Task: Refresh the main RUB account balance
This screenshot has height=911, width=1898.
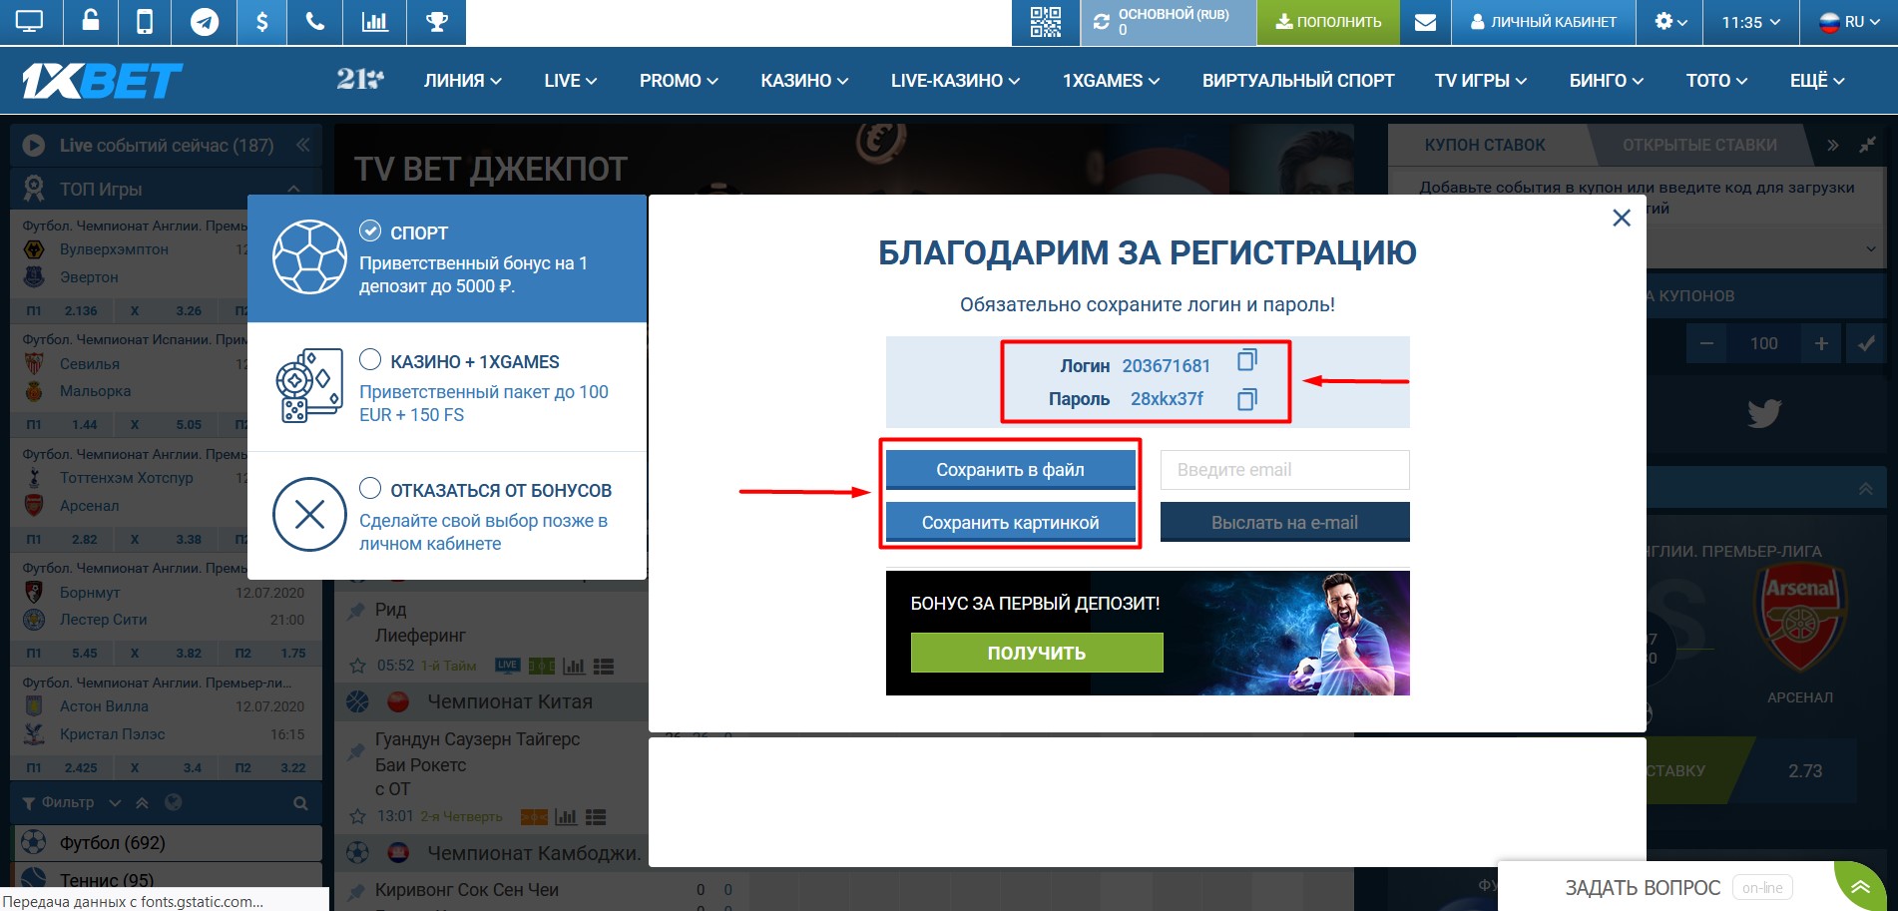Action: pyautogui.click(x=1102, y=22)
